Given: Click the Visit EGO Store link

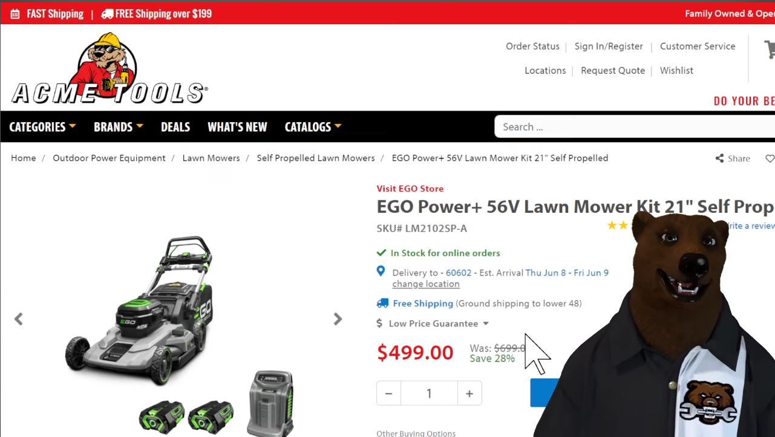Looking at the screenshot, I should 410,189.
